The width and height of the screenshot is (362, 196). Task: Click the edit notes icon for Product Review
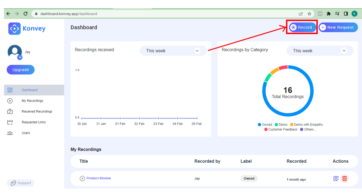(336, 179)
